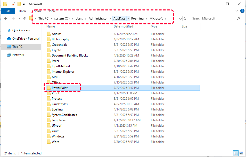Open the address bar history dropdown
This screenshot has height=157, width=246.
pyautogui.click(x=181, y=19)
